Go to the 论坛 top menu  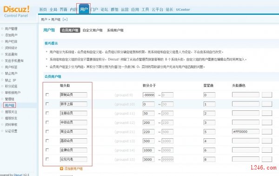tap(104, 9)
